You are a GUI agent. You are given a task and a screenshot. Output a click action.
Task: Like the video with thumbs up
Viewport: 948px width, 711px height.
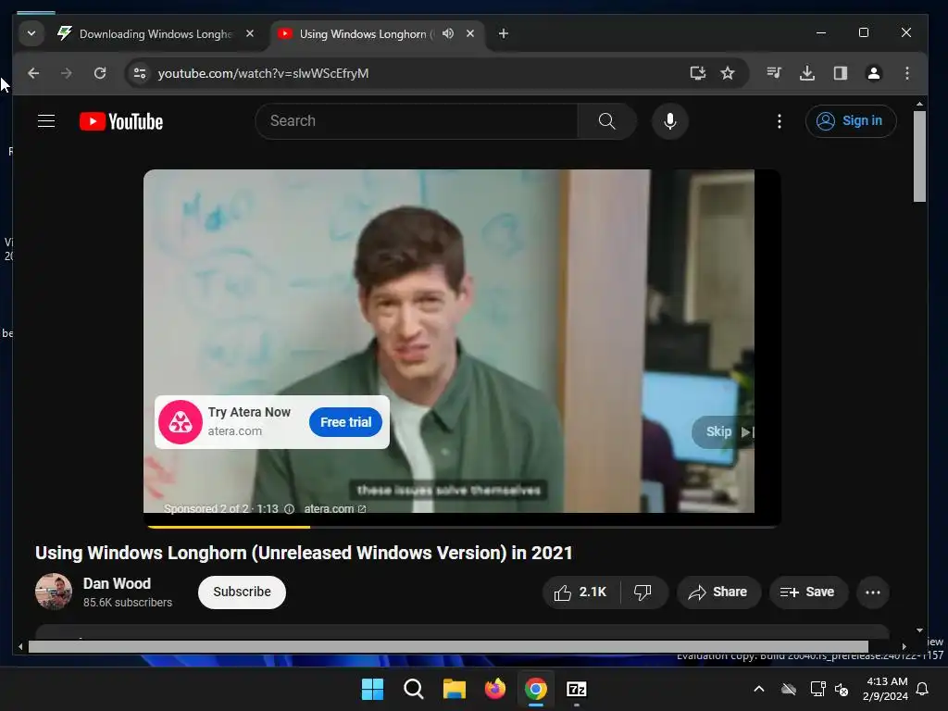point(581,592)
